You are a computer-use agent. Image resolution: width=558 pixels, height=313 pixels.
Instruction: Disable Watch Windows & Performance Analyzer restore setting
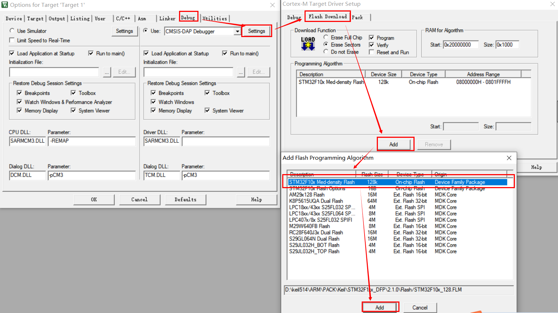pyautogui.click(x=20, y=102)
